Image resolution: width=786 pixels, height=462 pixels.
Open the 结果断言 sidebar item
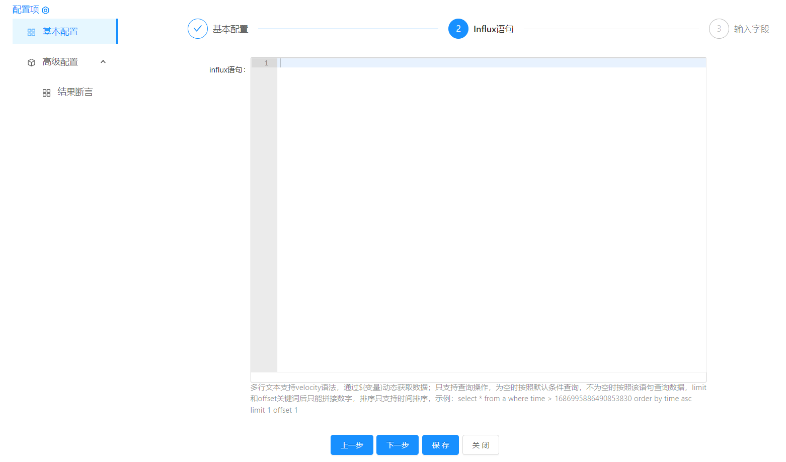(75, 92)
